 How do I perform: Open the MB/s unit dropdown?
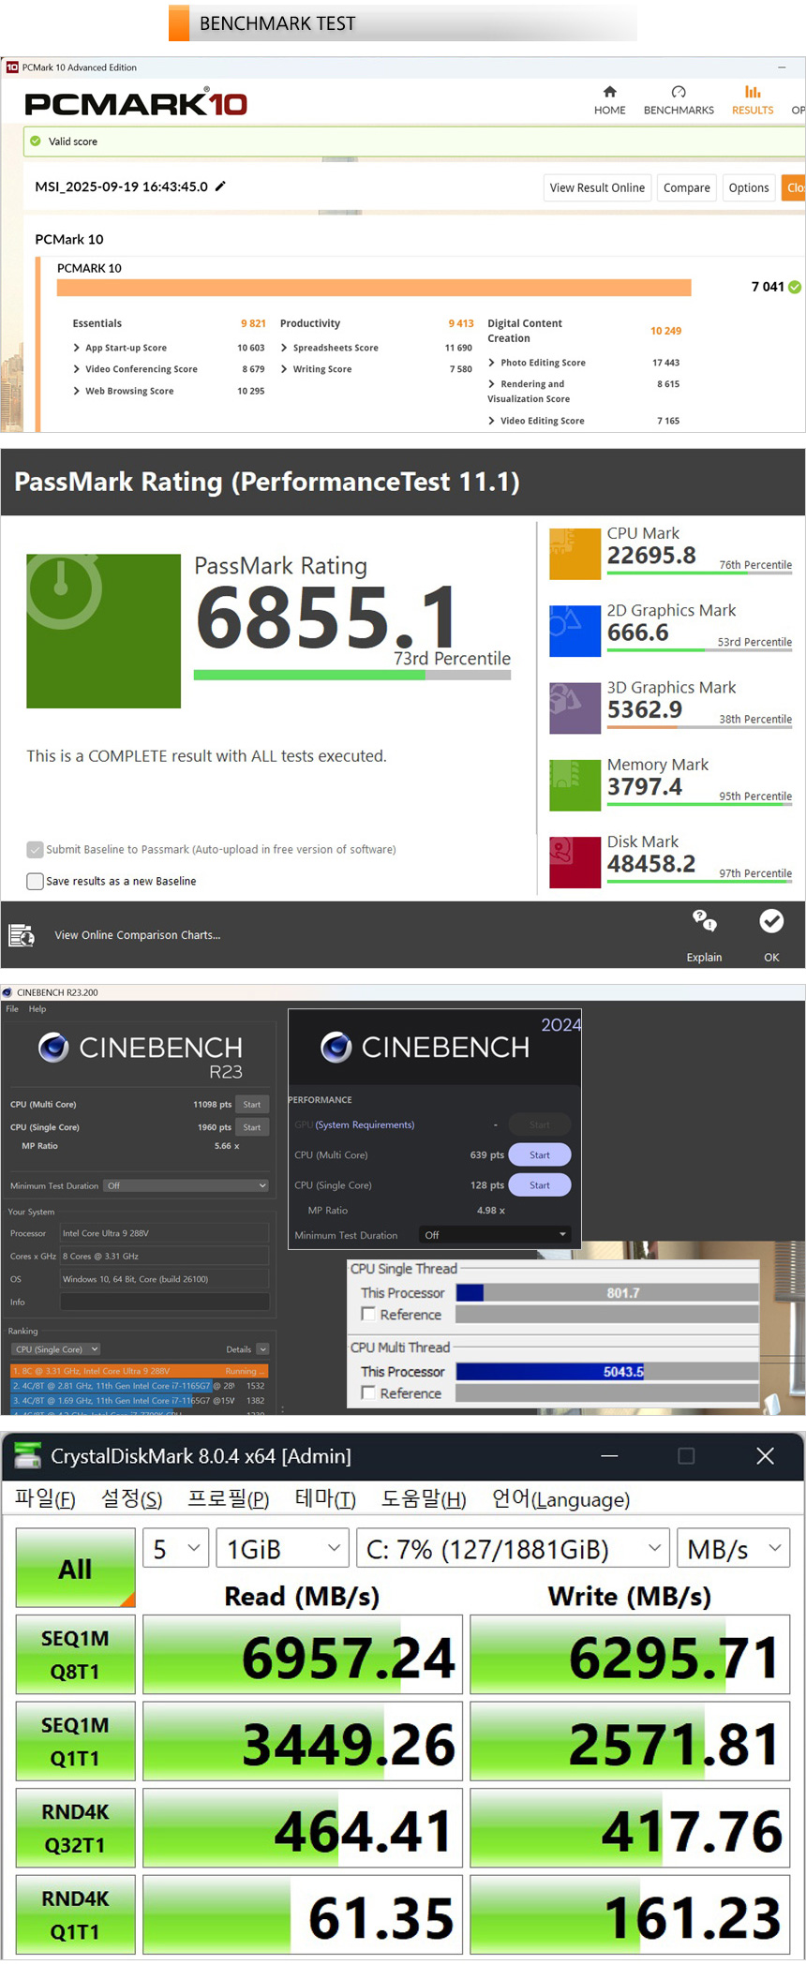pyautogui.click(x=733, y=1549)
